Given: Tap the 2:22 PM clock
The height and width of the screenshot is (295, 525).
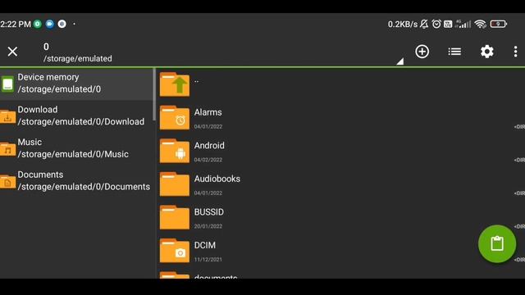Looking at the screenshot, I should (16, 24).
